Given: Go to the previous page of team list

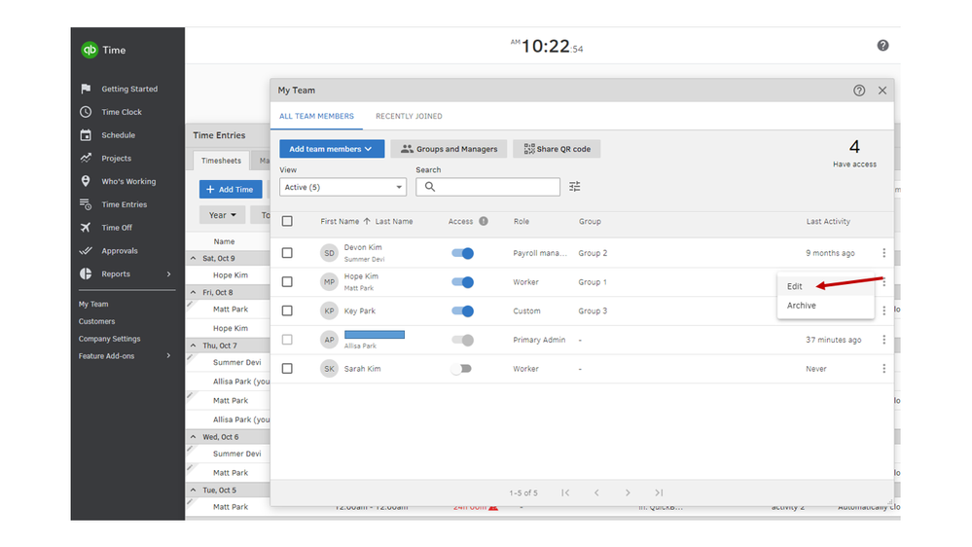Looking at the screenshot, I should tap(596, 492).
